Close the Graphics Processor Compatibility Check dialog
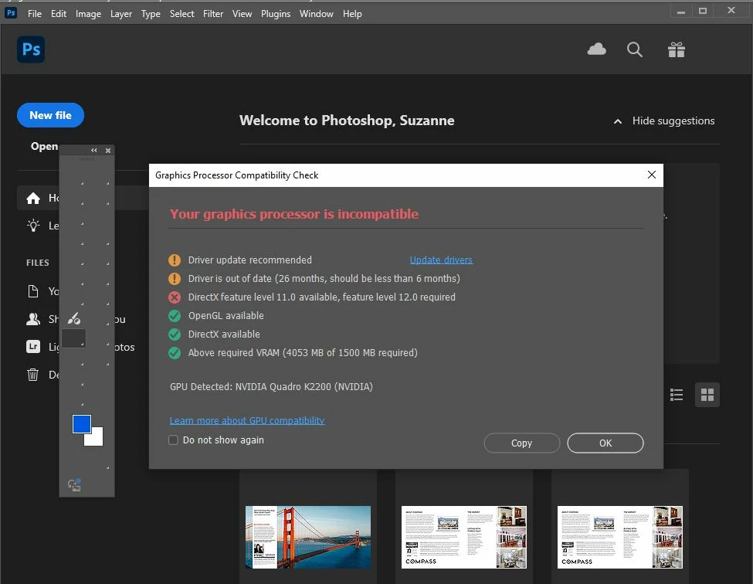The height and width of the screenshot is (584, 753). (651, 175)
